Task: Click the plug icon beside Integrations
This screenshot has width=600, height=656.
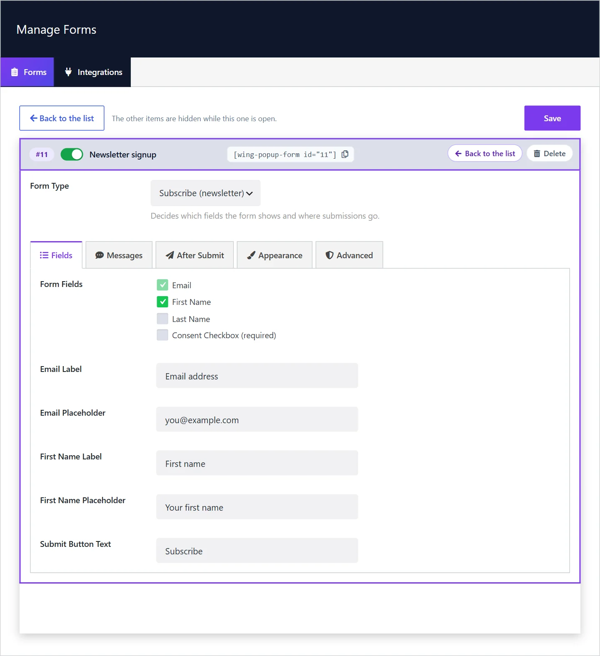Action: (x=68, y=72)
